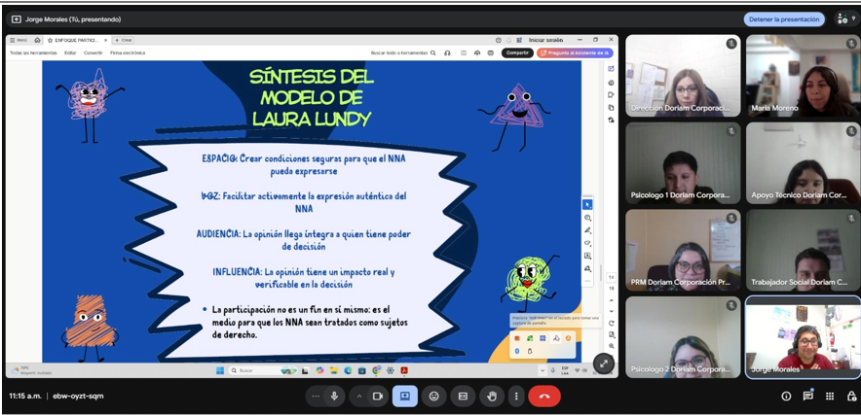Open the weather widget on taskbar
Image resolution: width=861 pixels, height=415 pixels.
click(x=31, y=370)
